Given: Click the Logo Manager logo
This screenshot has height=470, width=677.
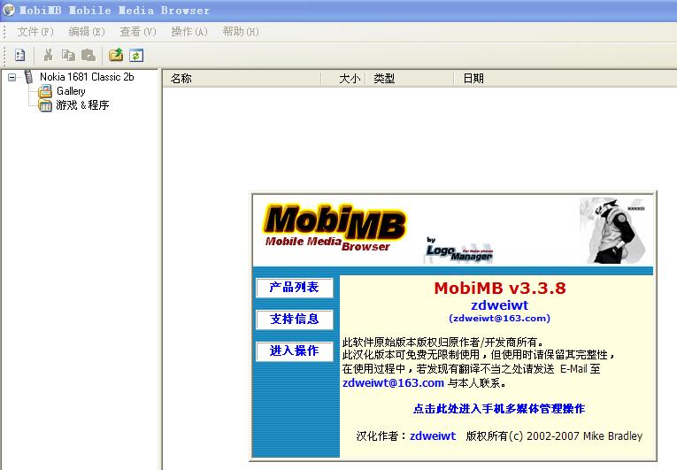Looking at the screenshot, I should coord(459,251).
